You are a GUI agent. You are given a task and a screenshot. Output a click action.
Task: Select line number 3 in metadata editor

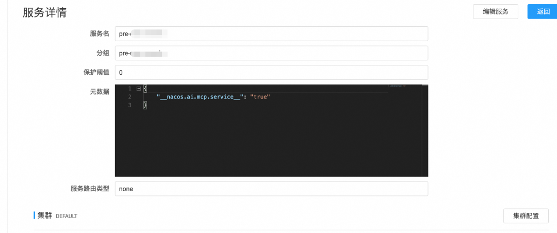coord(129,105)
